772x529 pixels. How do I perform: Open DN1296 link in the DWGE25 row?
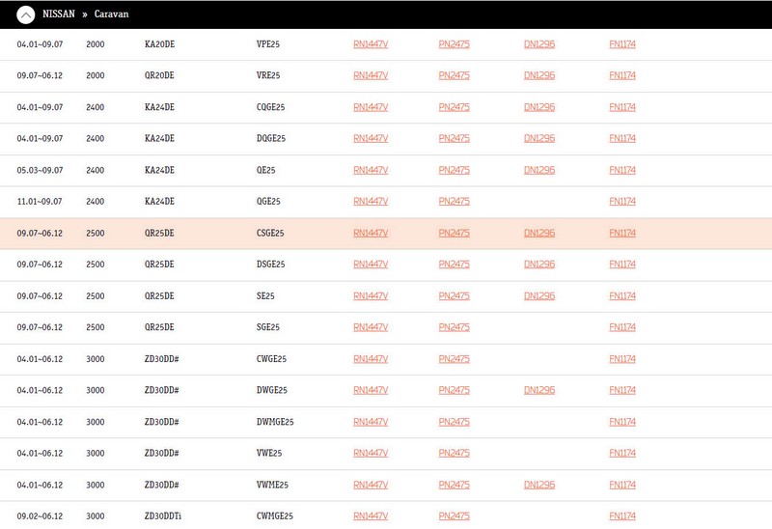[x=539, y=390]
